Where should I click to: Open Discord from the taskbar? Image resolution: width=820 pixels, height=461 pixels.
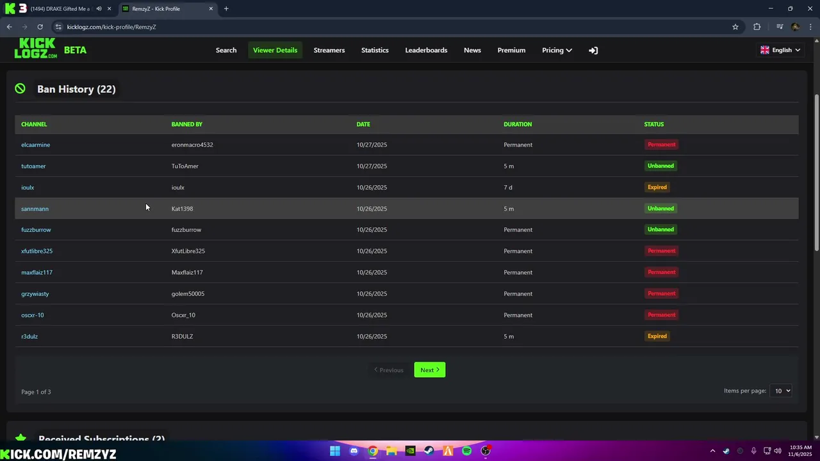pyautogui.click(x=354, y=451)
